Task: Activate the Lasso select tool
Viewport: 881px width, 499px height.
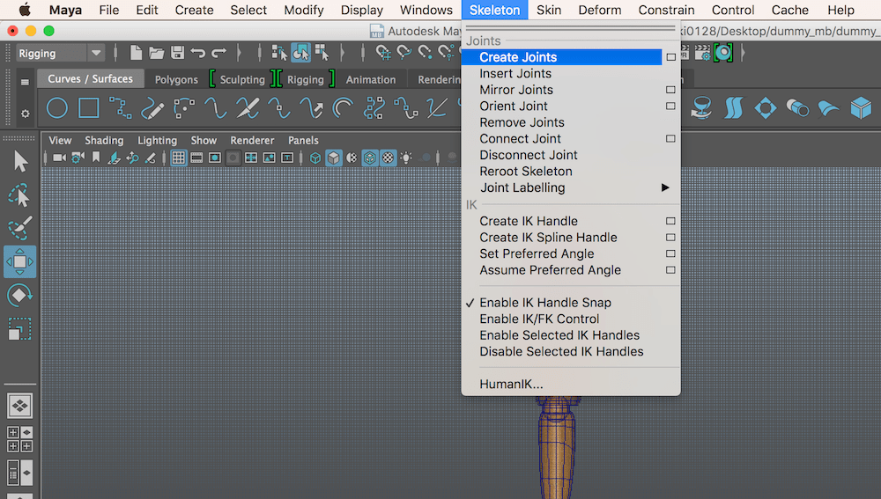Action: (x=19, y=195)
